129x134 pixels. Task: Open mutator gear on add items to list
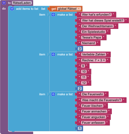12,9
